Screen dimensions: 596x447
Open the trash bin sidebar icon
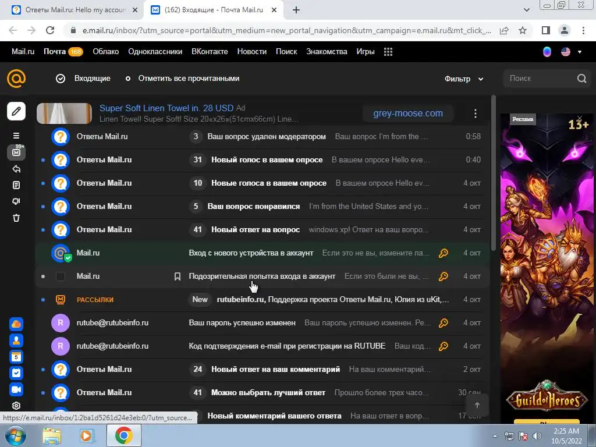[x=16, y=218]
